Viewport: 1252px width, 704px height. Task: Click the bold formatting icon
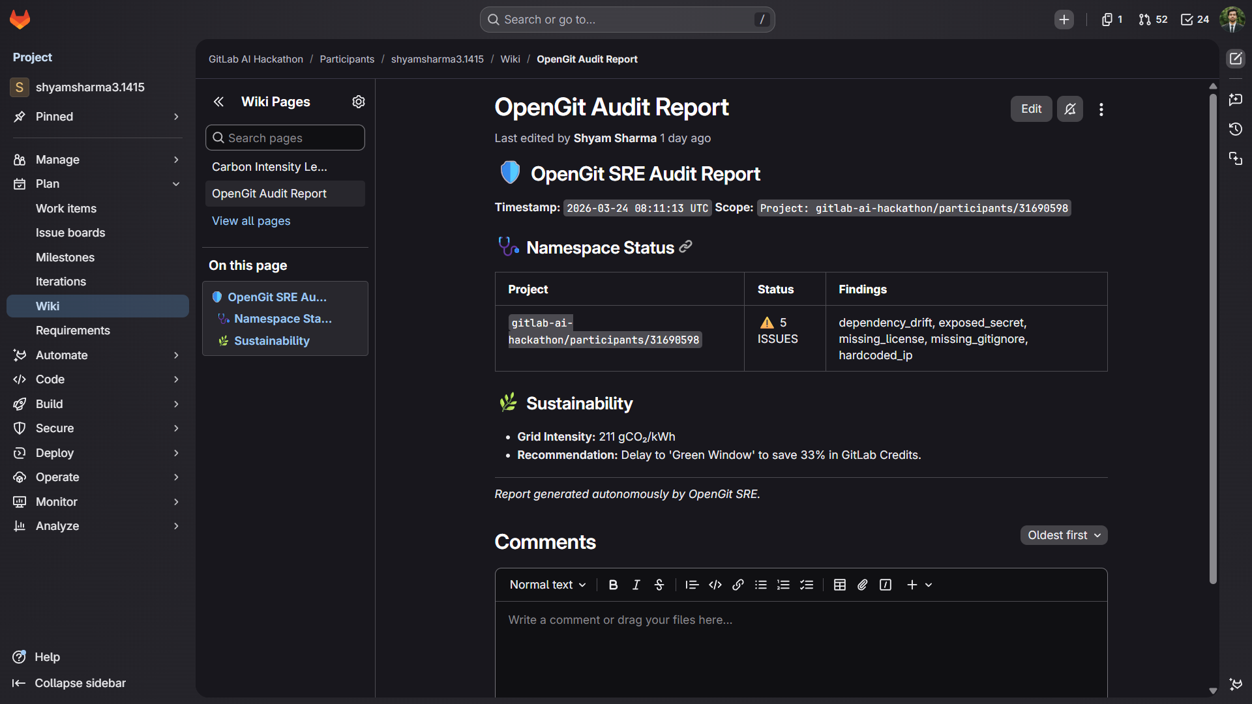coord(613,585)
